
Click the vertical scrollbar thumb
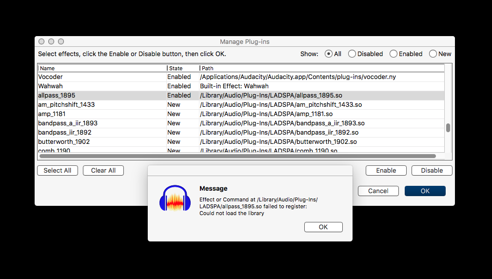[x=448, y=128]
